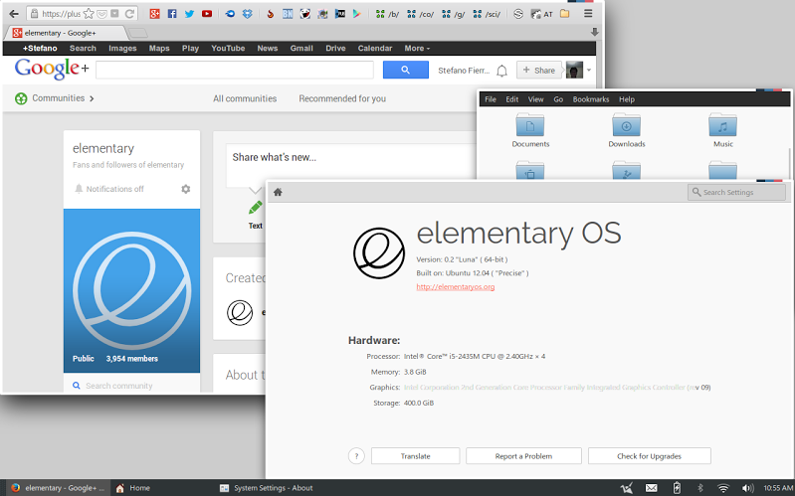Open Google+ notifications bell
The height and width of the screenshot is (496, 795).
tap(501, 71)
